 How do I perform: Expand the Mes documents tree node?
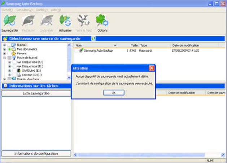[x=4, y=49]
